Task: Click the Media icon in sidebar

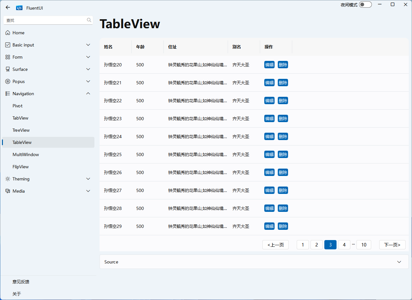Action: (8, 191)
